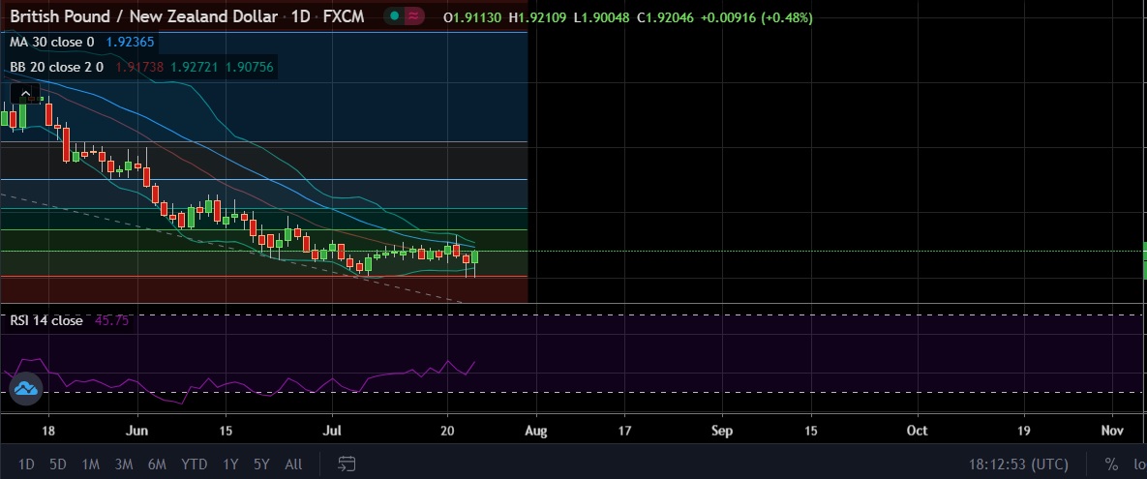Screen dimensions: 1147x479
Task: Click the low price L1.90048
Action: pos(601,16)
